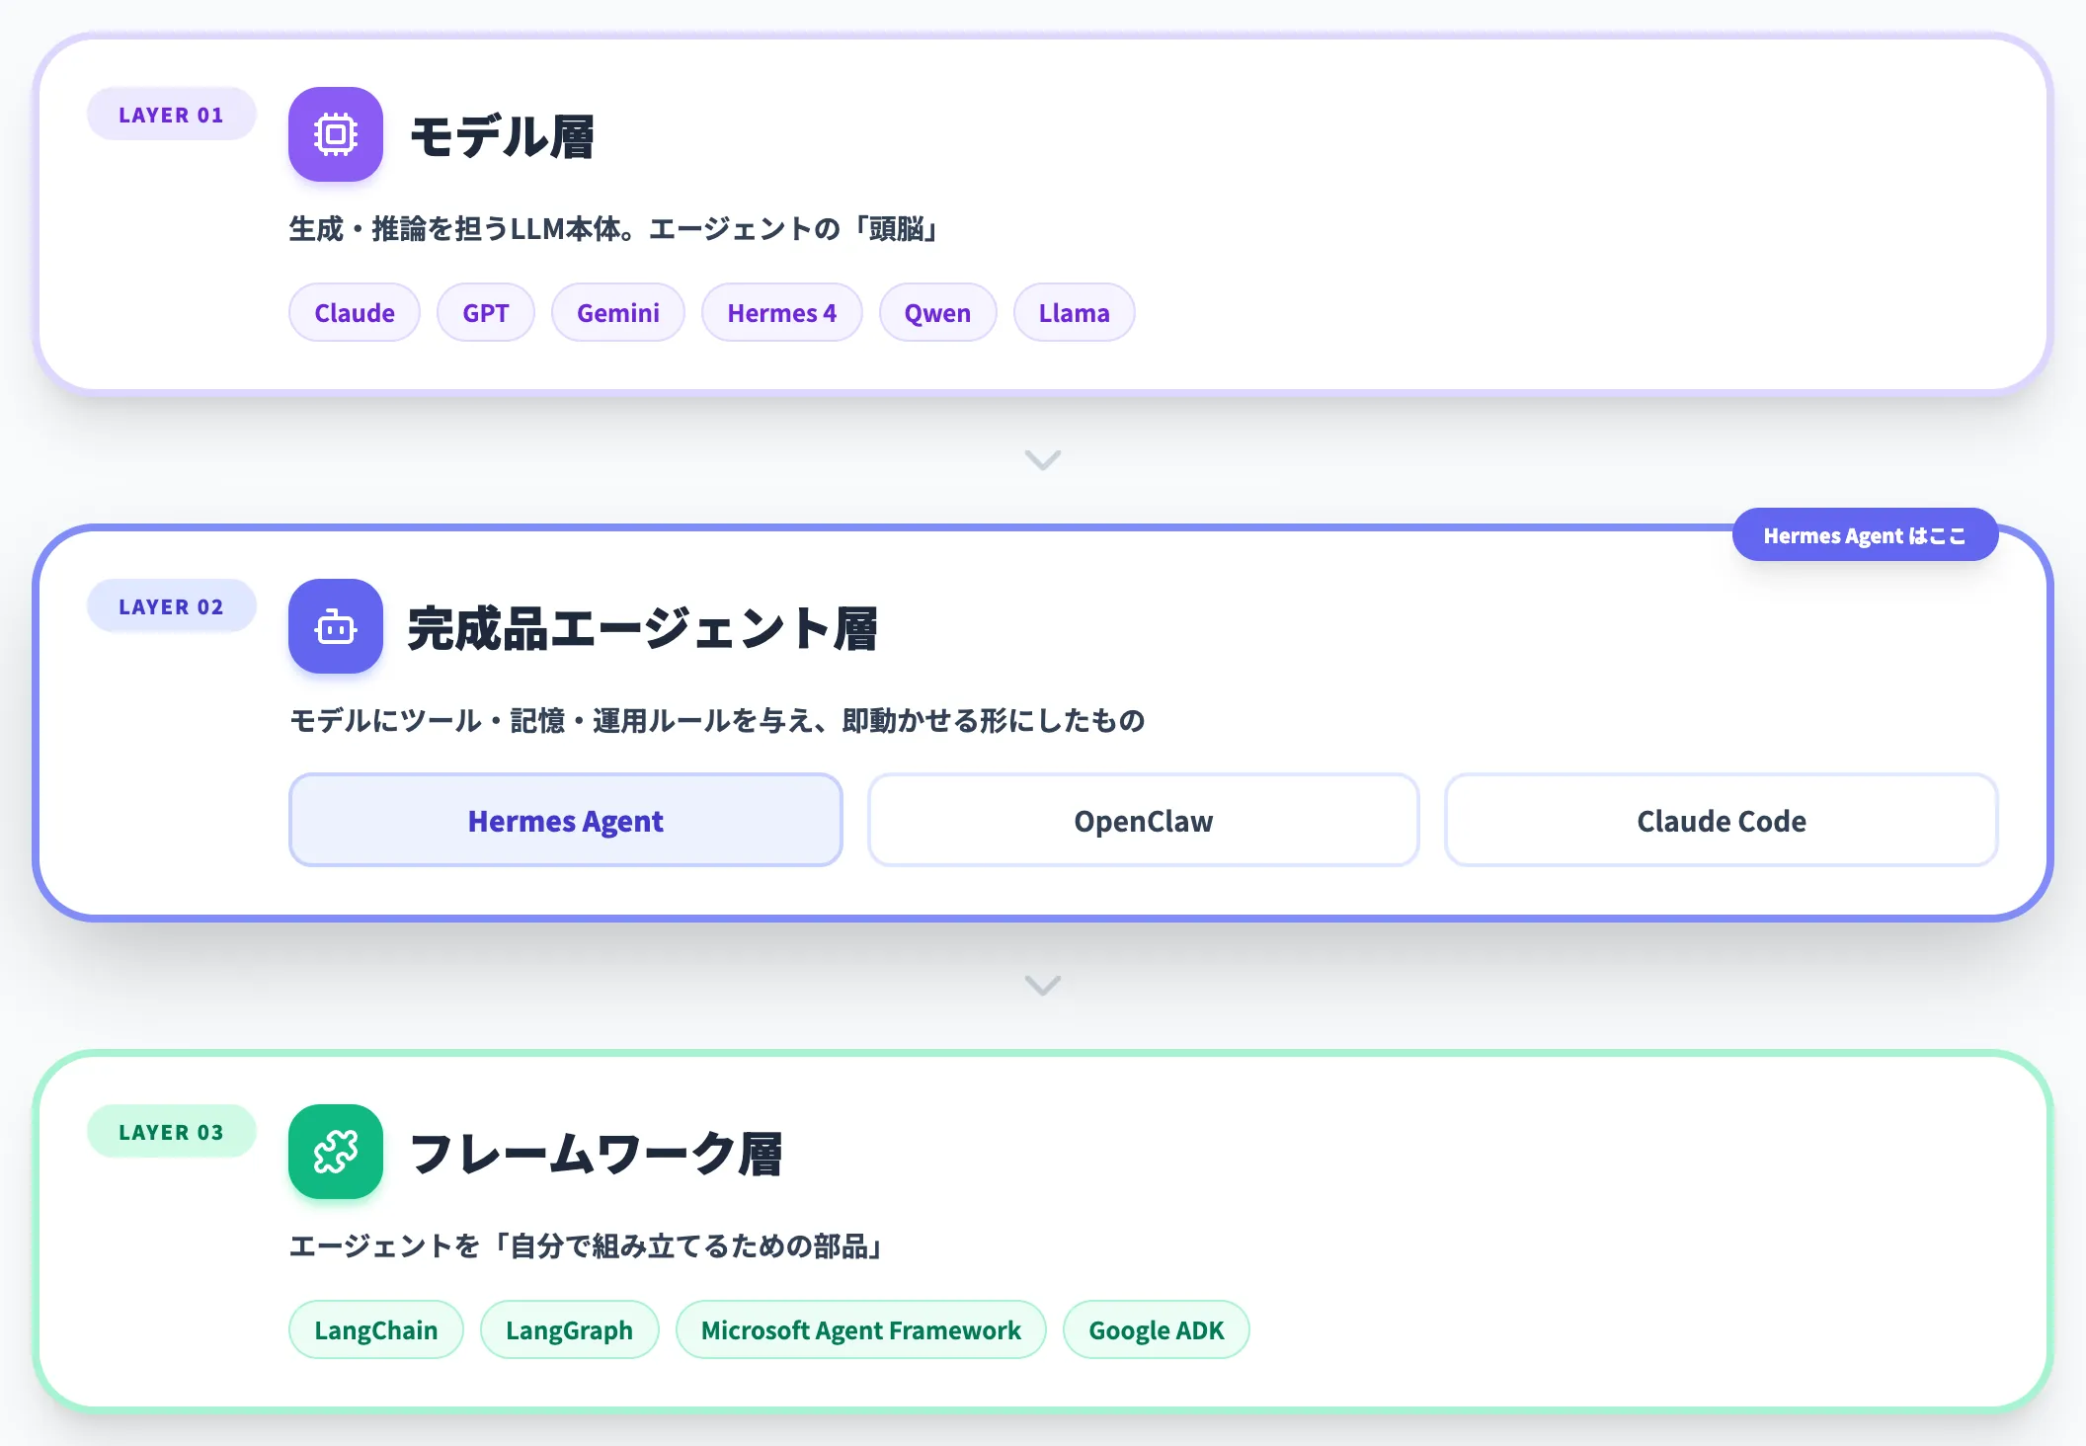Click the green puzzle icon for フレームワーク層
This screenshot has height=1446, width=2086.
(x=336, y=1152)
